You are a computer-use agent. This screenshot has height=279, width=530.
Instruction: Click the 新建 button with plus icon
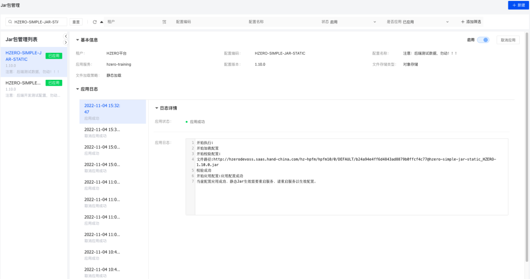(x=518, y=5)
